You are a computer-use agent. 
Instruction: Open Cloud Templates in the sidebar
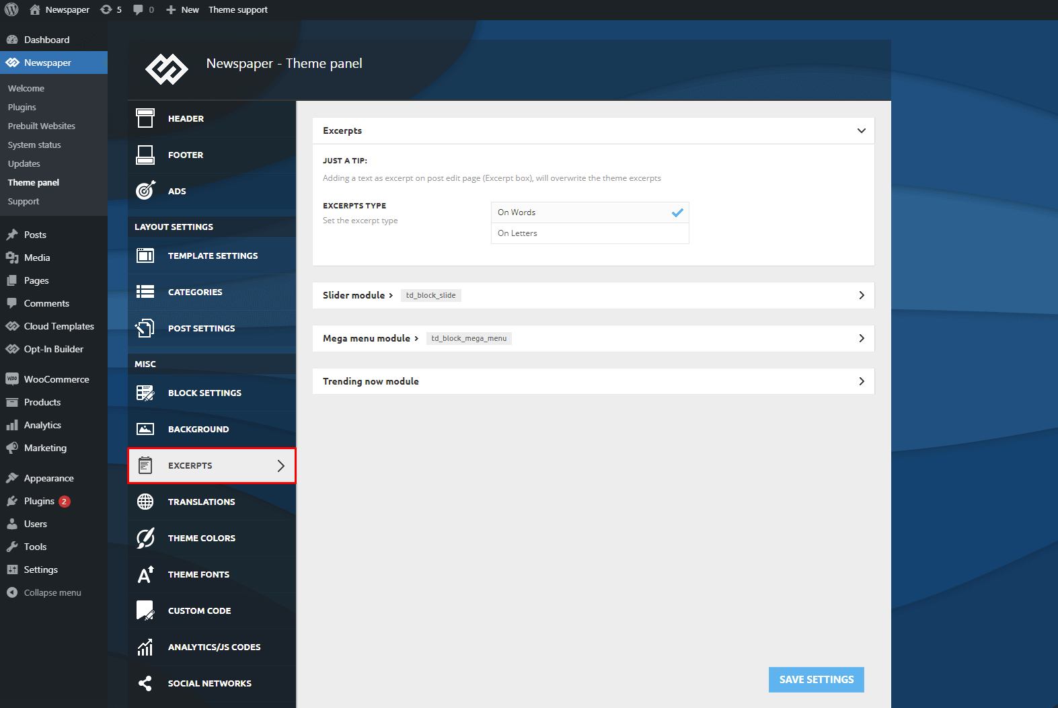pyautogui.click(x=54, y=326)
